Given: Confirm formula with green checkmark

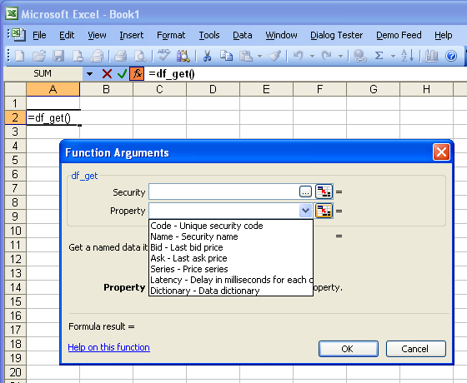Looking at the screenshot, I should tap(122, 74).
